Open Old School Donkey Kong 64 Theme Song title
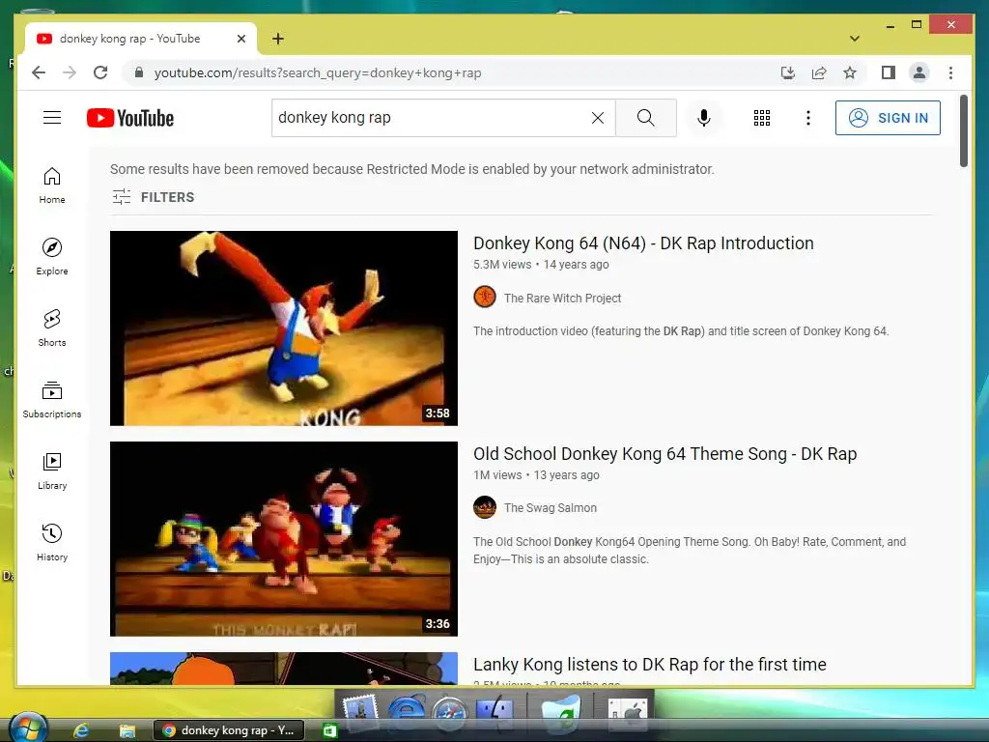This screenshot has height=742, width=989. click(664, 454)
